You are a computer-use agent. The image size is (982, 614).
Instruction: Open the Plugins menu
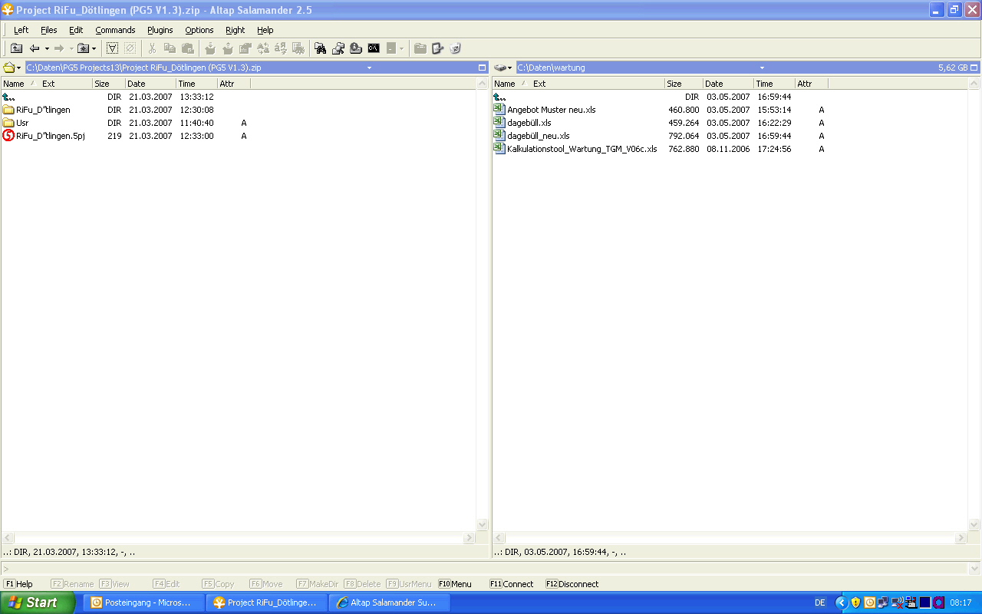click(x=160, y=30)
